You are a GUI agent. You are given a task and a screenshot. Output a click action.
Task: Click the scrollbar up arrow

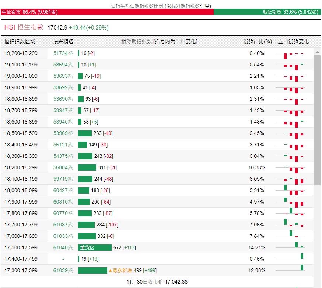[317, 51]
